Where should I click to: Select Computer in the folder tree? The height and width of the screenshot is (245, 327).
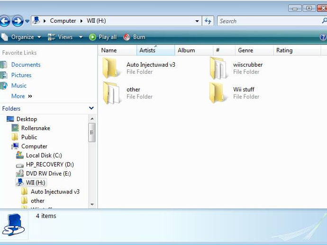tap(34, 146)
